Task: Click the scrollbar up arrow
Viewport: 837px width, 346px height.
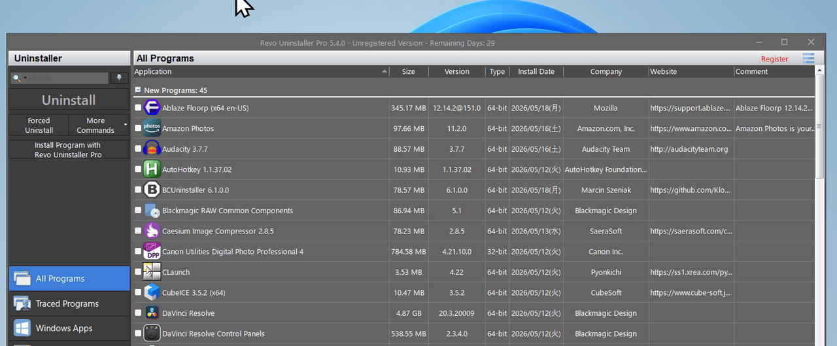Action: coord(820,70)
